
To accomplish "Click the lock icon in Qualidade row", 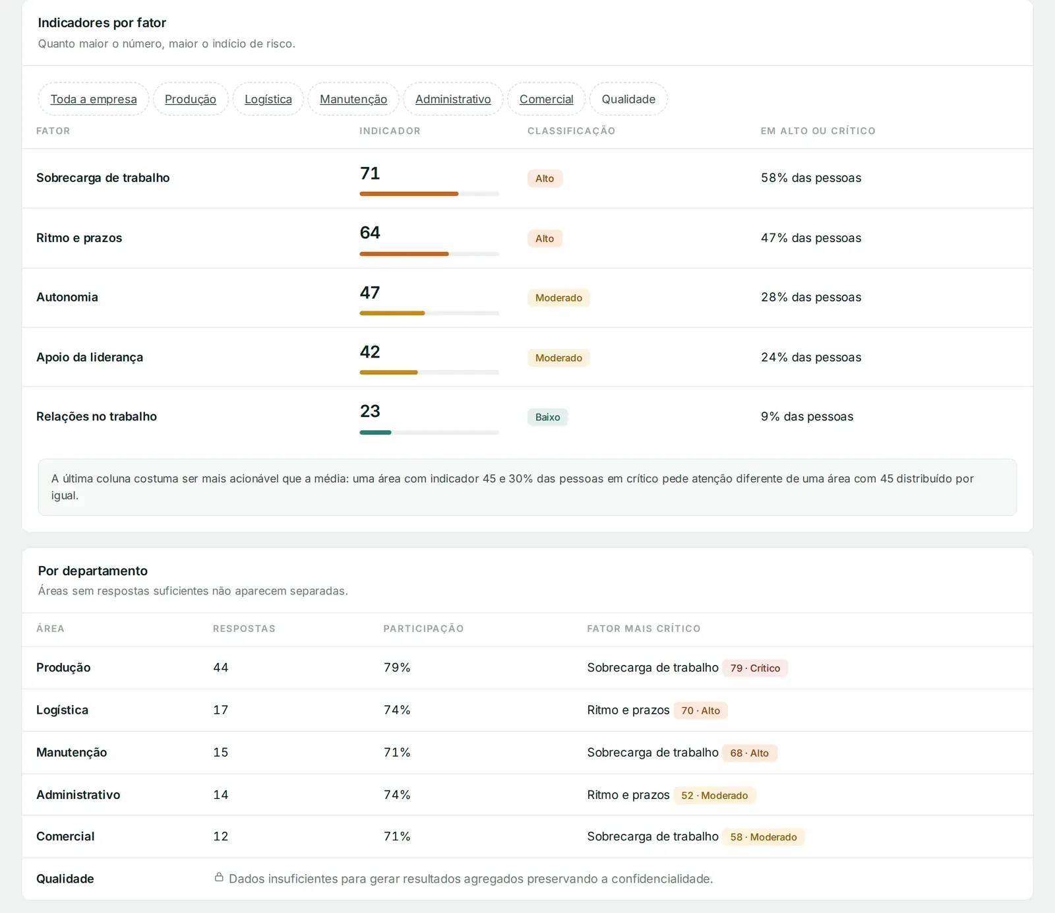I will tap(219, 877).
